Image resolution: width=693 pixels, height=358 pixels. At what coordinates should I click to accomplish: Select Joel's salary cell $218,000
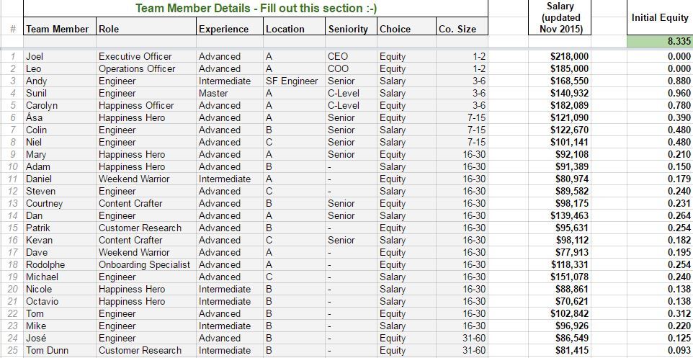click(x=560, y=56)
